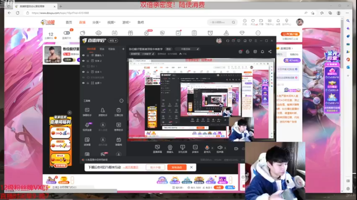Viewport: 357px width, 200px height.
Task: Close the post-stream interaction popup
Action: click(x=191, y=168)
